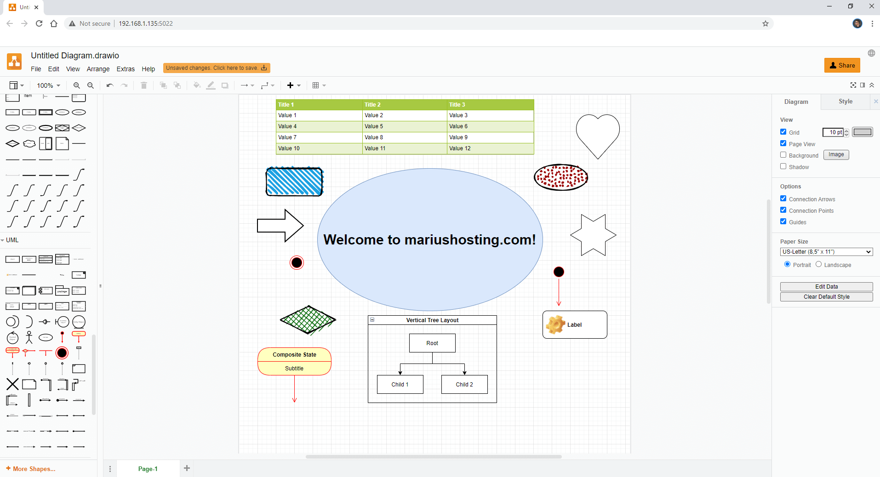Open the Arrange menu

click(x=98, y=69)
